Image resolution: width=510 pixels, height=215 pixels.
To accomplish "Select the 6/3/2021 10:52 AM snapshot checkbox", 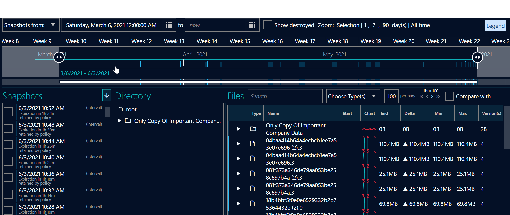I will point(8,112).
